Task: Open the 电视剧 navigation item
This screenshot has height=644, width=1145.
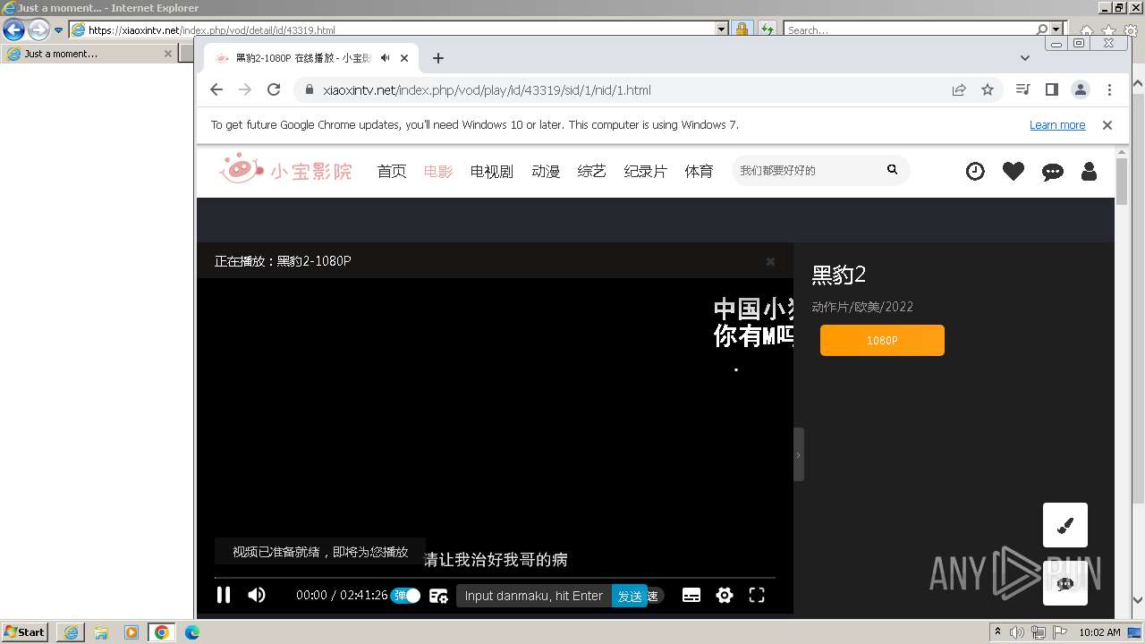Action: [x=492, y=171]
